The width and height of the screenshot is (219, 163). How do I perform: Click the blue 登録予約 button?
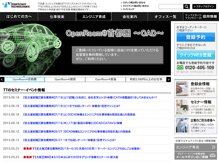(x=196, y=37)
